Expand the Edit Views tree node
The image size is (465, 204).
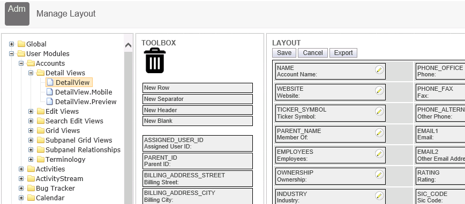pos(31,112)
